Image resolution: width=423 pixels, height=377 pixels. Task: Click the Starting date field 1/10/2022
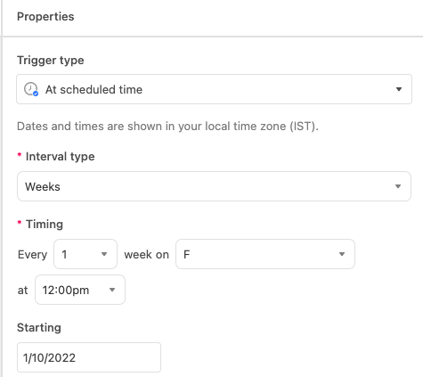tap(89, 357)
